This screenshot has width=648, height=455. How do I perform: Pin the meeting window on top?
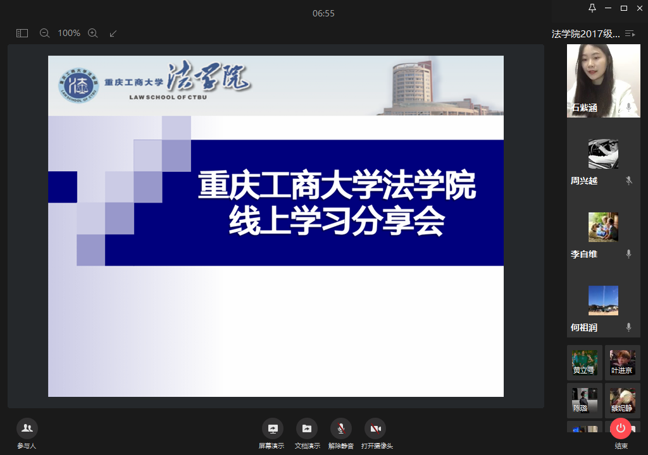point(592,8)
